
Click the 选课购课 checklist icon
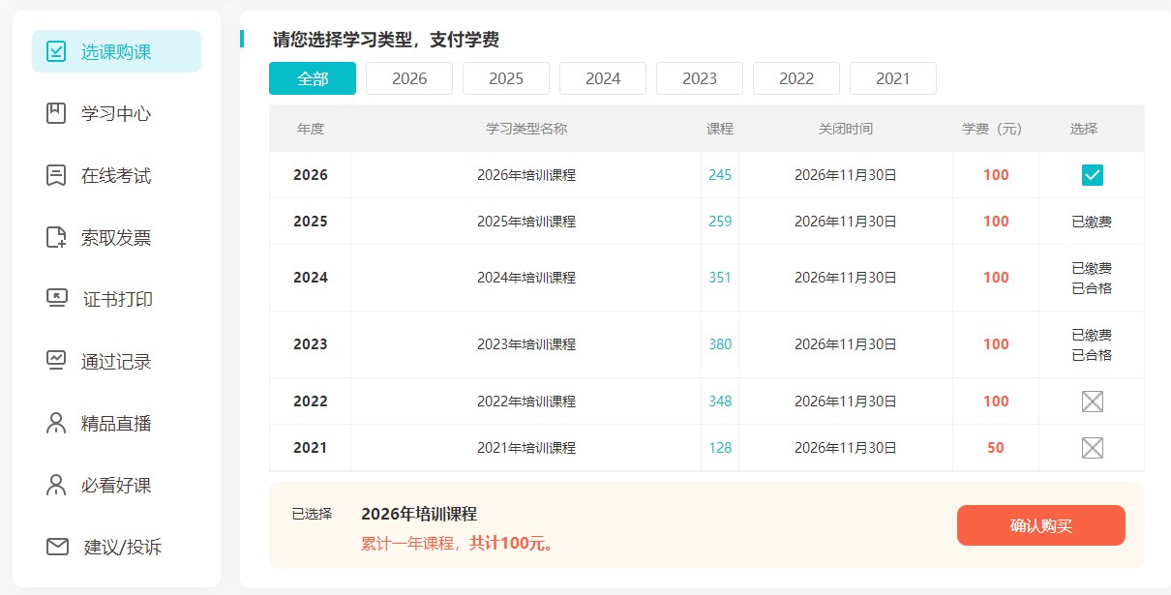pyautogui.click(x=57, y=51)
